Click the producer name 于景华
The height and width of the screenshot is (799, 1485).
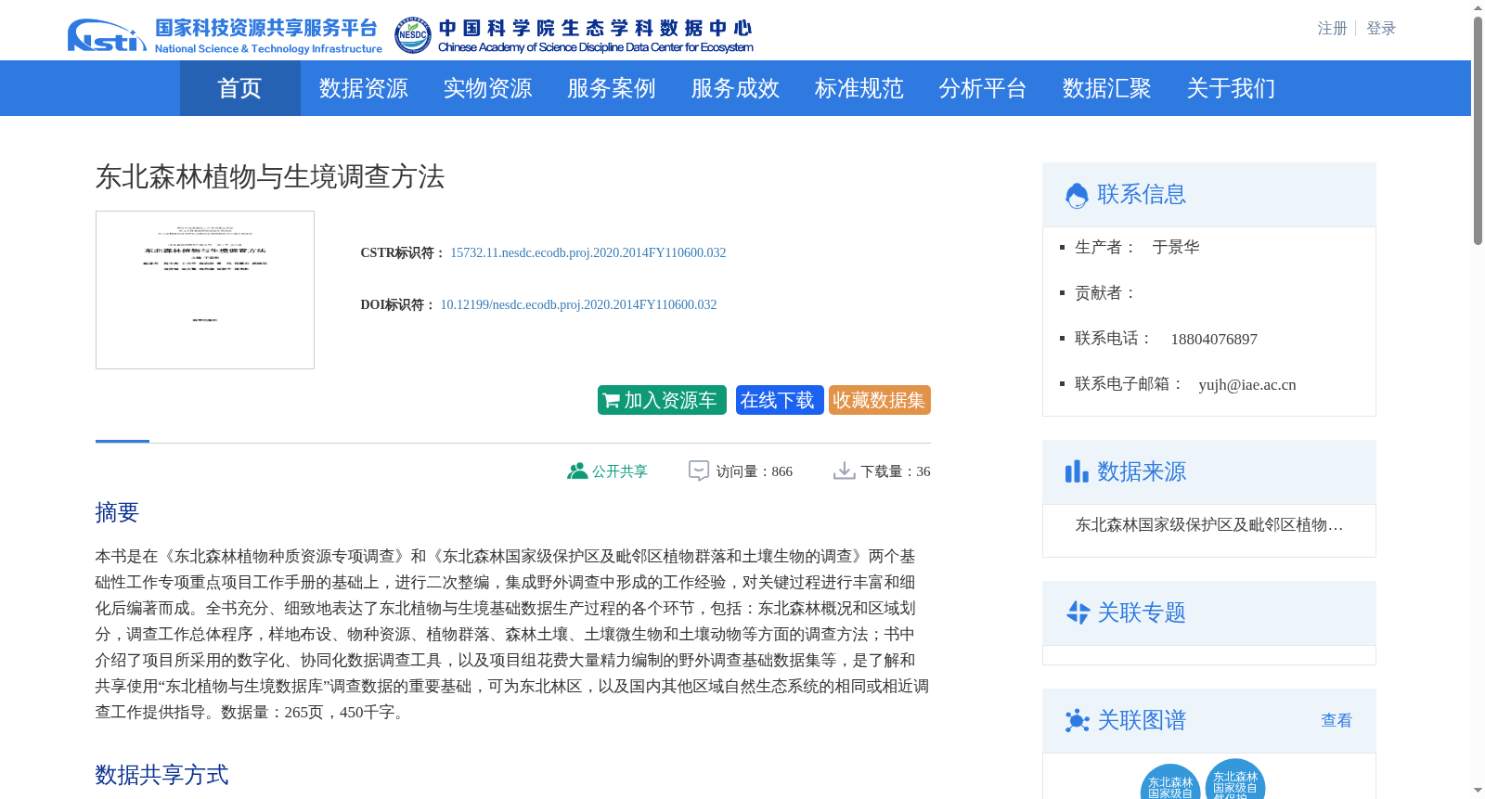1176,247
